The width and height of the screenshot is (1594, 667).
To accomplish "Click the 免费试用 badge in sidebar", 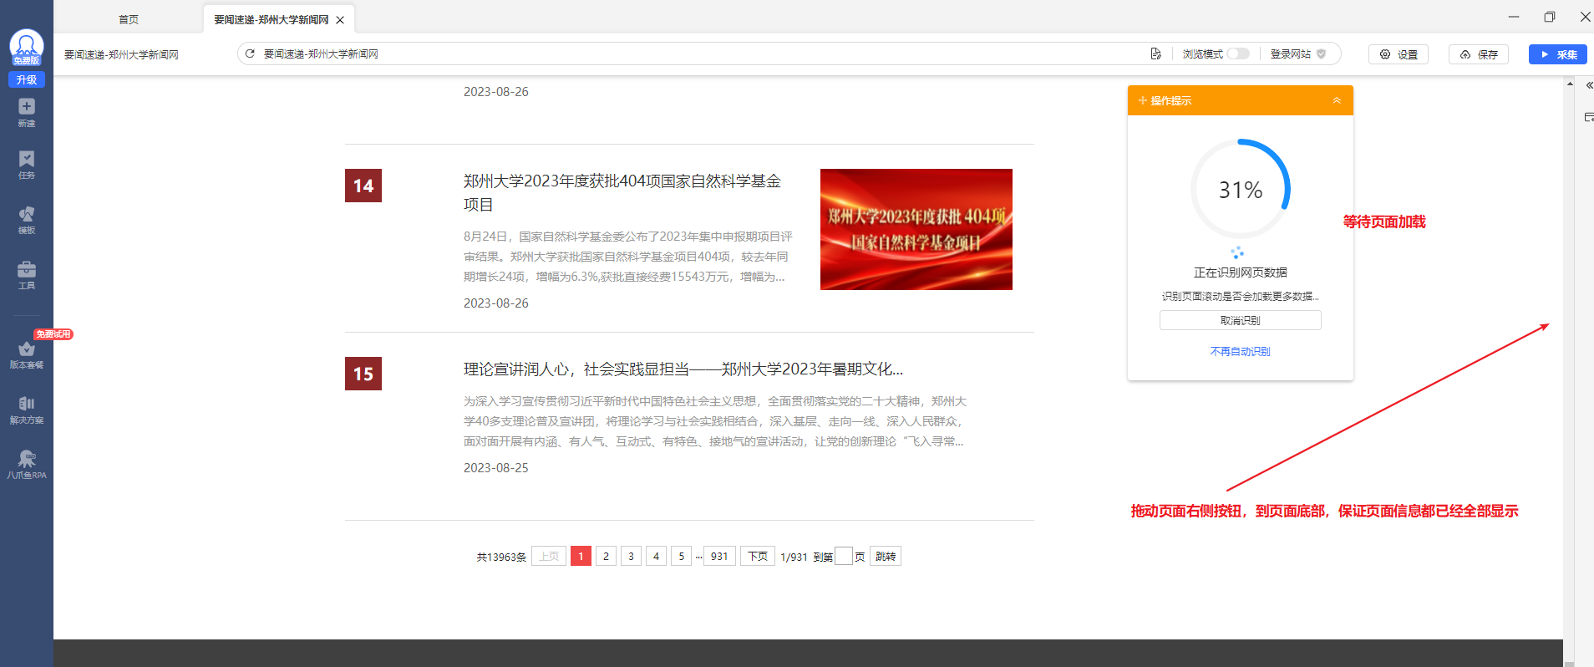I will (x=53, y=334).
